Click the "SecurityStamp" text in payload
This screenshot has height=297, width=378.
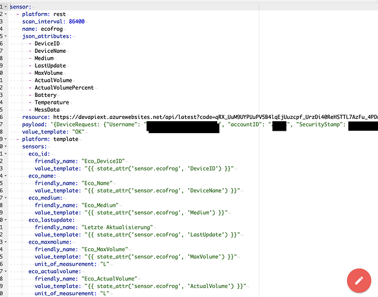320,125
